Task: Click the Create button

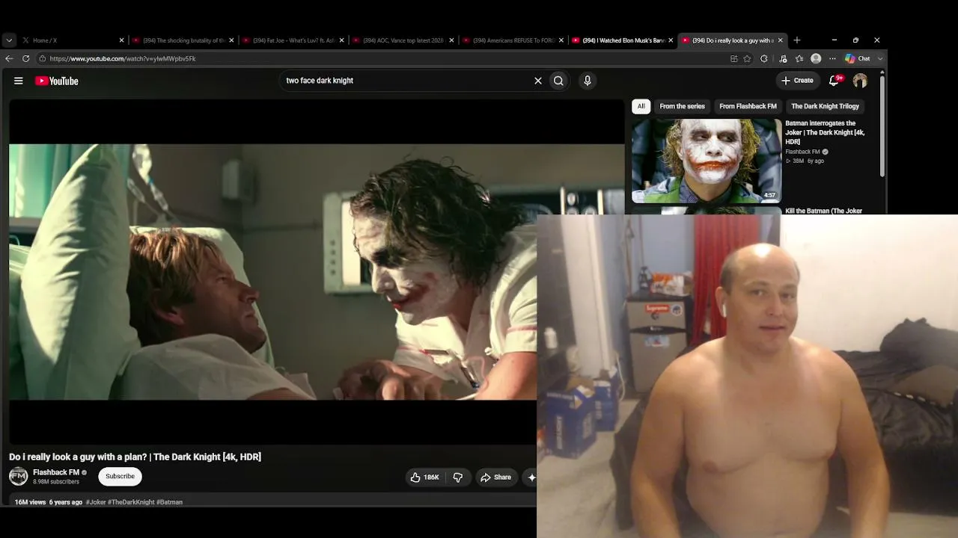Action: click(x=797, y=81)
